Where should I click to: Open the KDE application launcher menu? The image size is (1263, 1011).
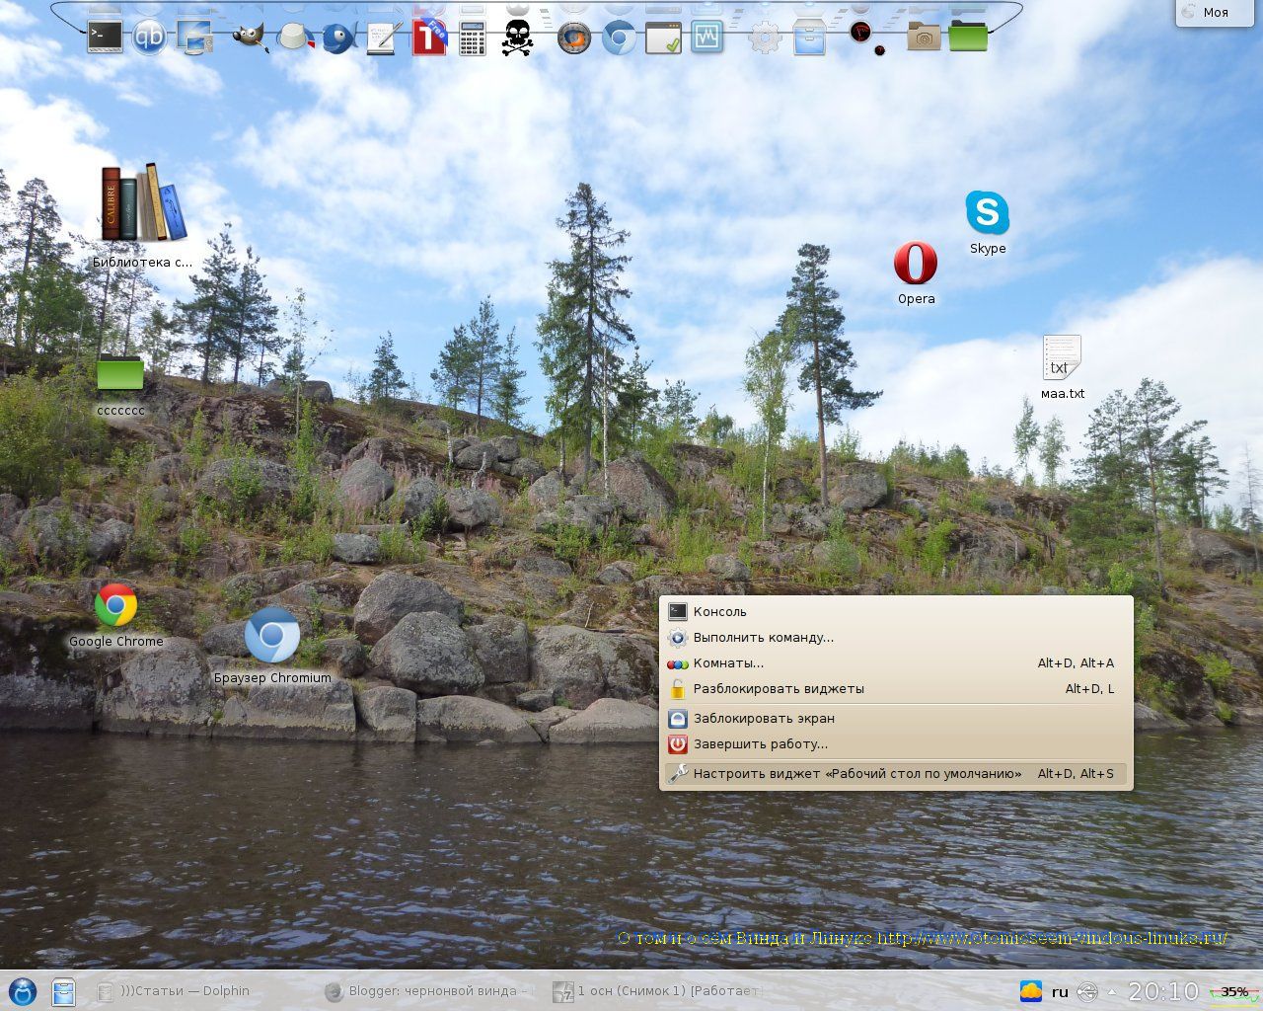coord(22,990)
